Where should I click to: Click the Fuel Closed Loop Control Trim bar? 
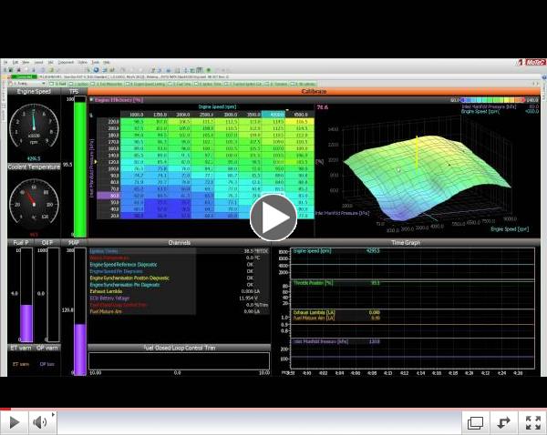(x=179, y=360)
